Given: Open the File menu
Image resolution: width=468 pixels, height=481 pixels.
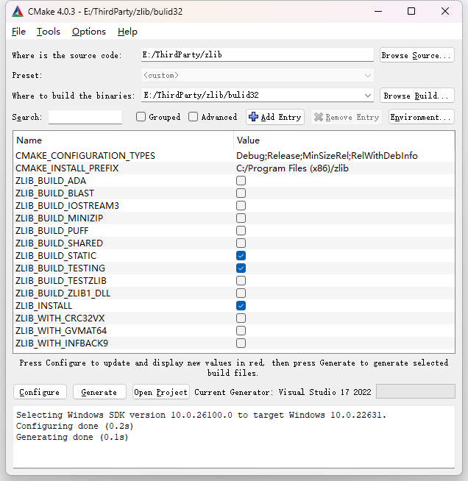Looking at the screenshot, I should (18, 32).
